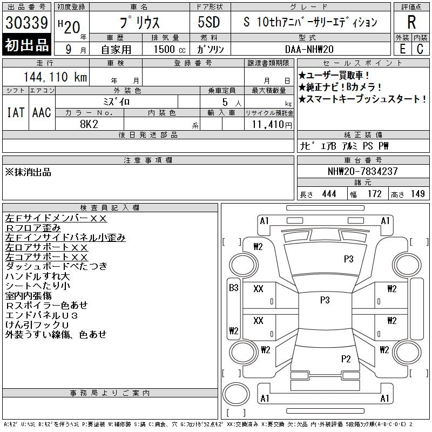The height and width of the screenshot is (432, 432).
Task: Click the rear-right wheel circle
Action: pyautogui.click(x=407, y=352)
